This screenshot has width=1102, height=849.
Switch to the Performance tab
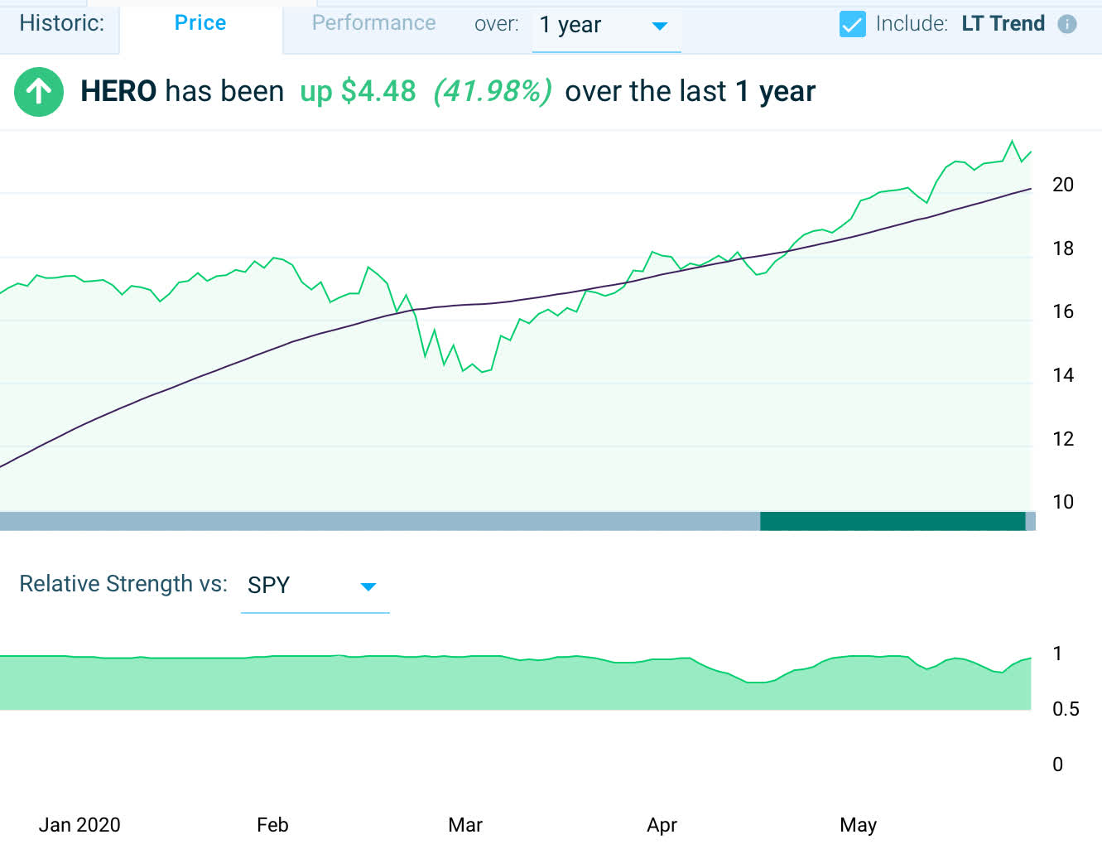[x=373, y=23]
